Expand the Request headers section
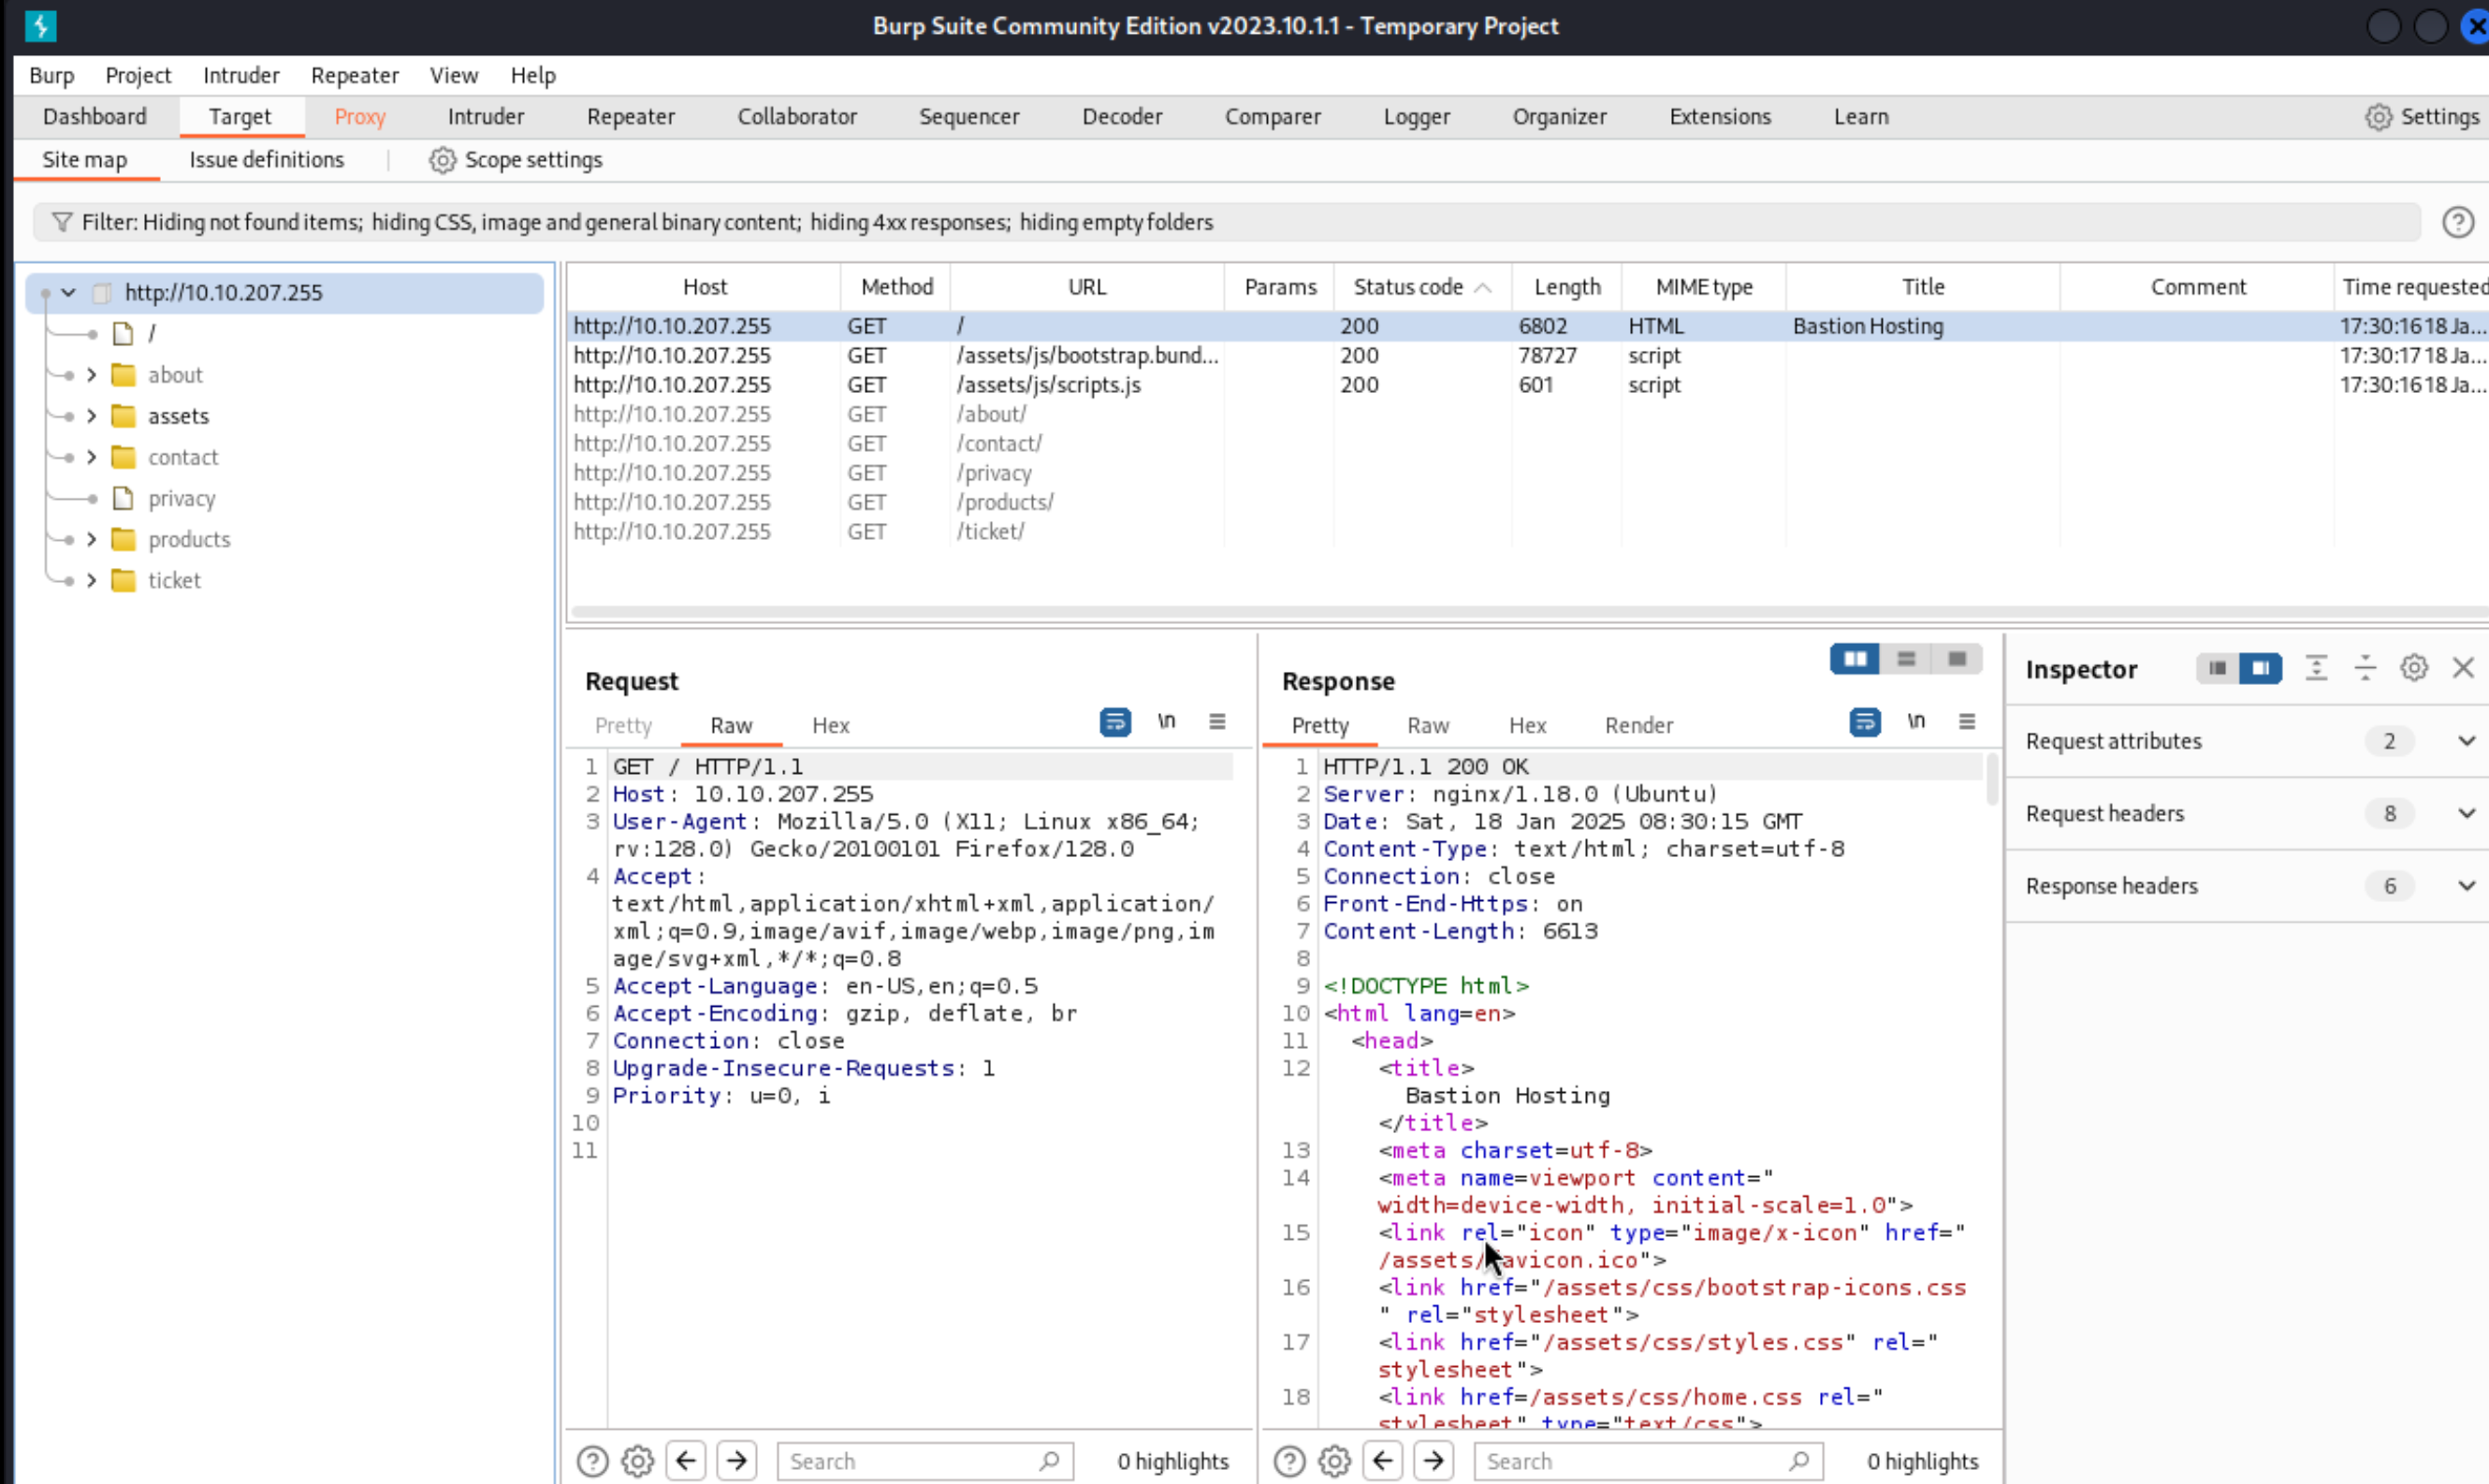The width and height of the screenshot is (2489, 1484). tap(2466, 814)
